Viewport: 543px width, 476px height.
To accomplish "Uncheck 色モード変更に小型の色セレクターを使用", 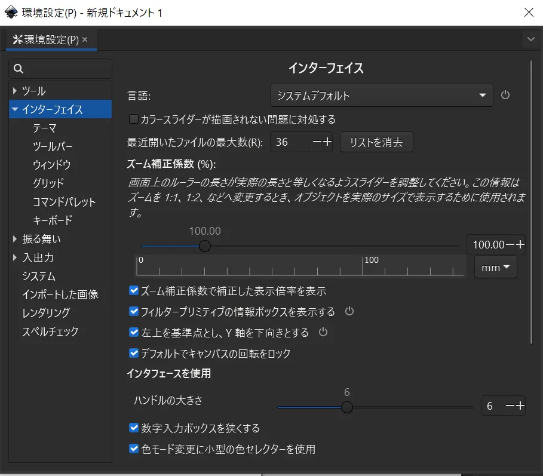I will click(x=134, y=449).
